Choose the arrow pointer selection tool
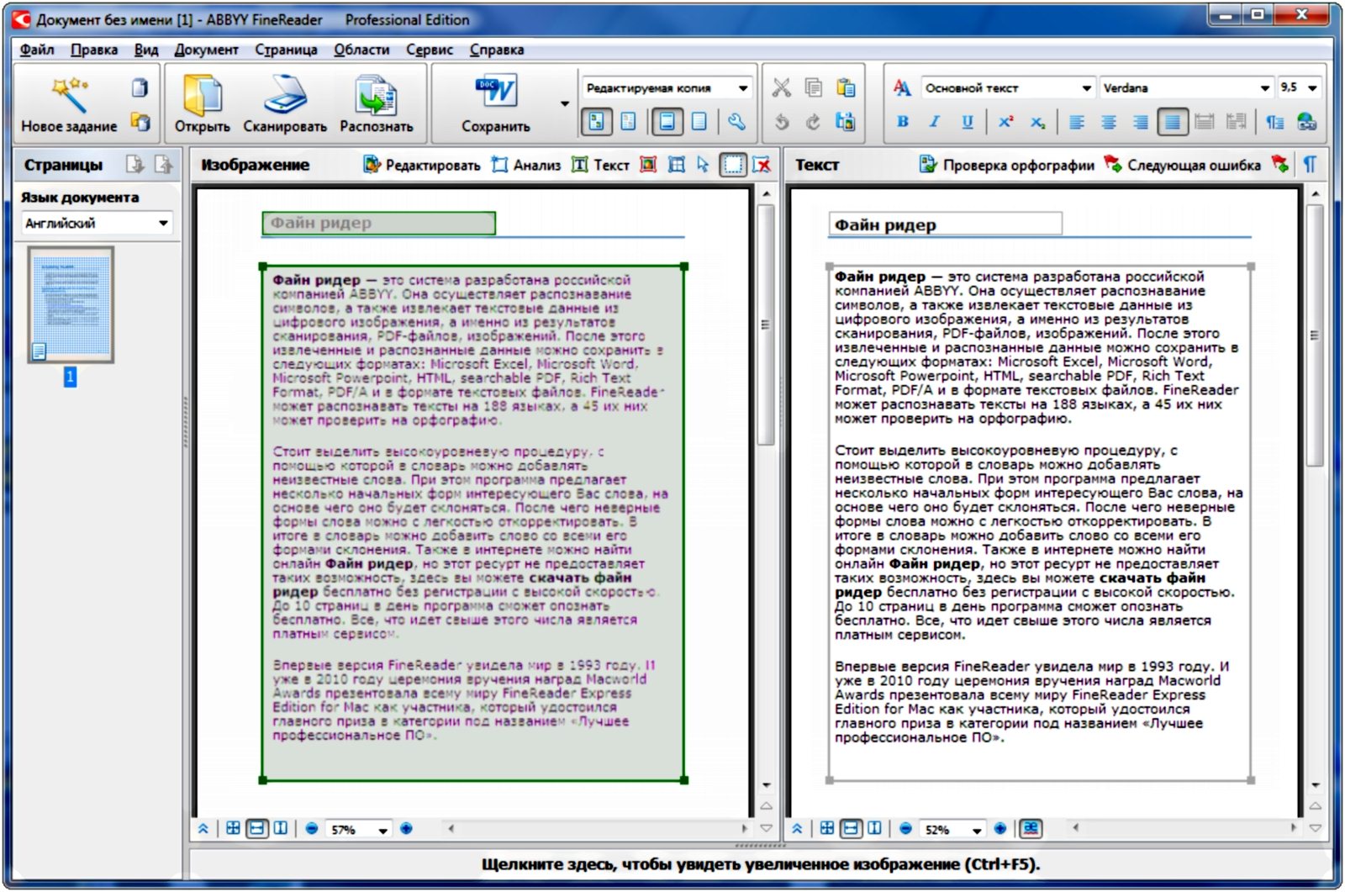1345x892 pixels. (703, 165)
